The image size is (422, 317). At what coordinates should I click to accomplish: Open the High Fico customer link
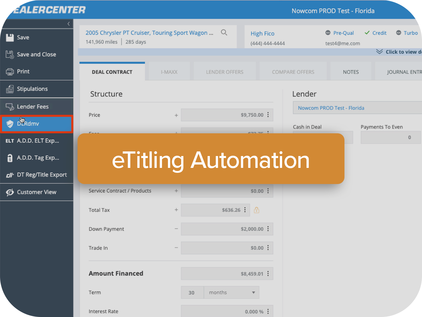coord(262,34)
